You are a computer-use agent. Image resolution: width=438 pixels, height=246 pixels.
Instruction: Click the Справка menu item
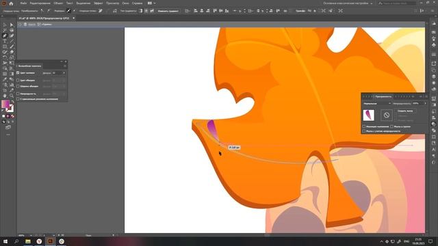[x=137, y=3]
